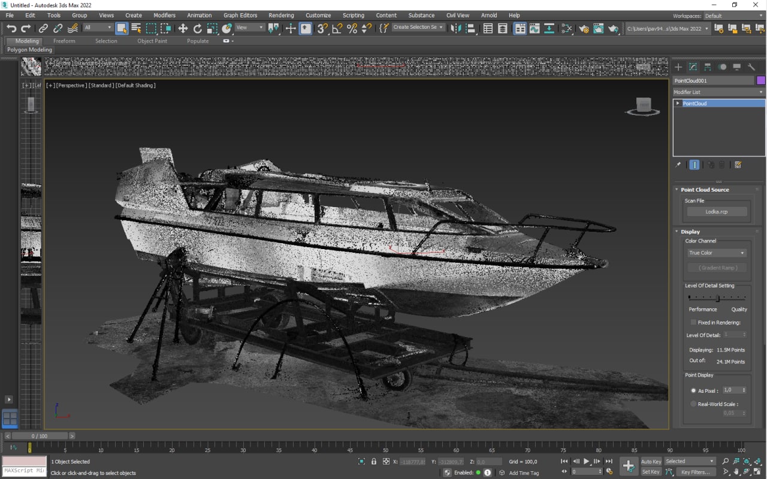Open the True Color channel dropdown
Image resolution: width=767 pixels, height=479 pixels.
point(717,253)
